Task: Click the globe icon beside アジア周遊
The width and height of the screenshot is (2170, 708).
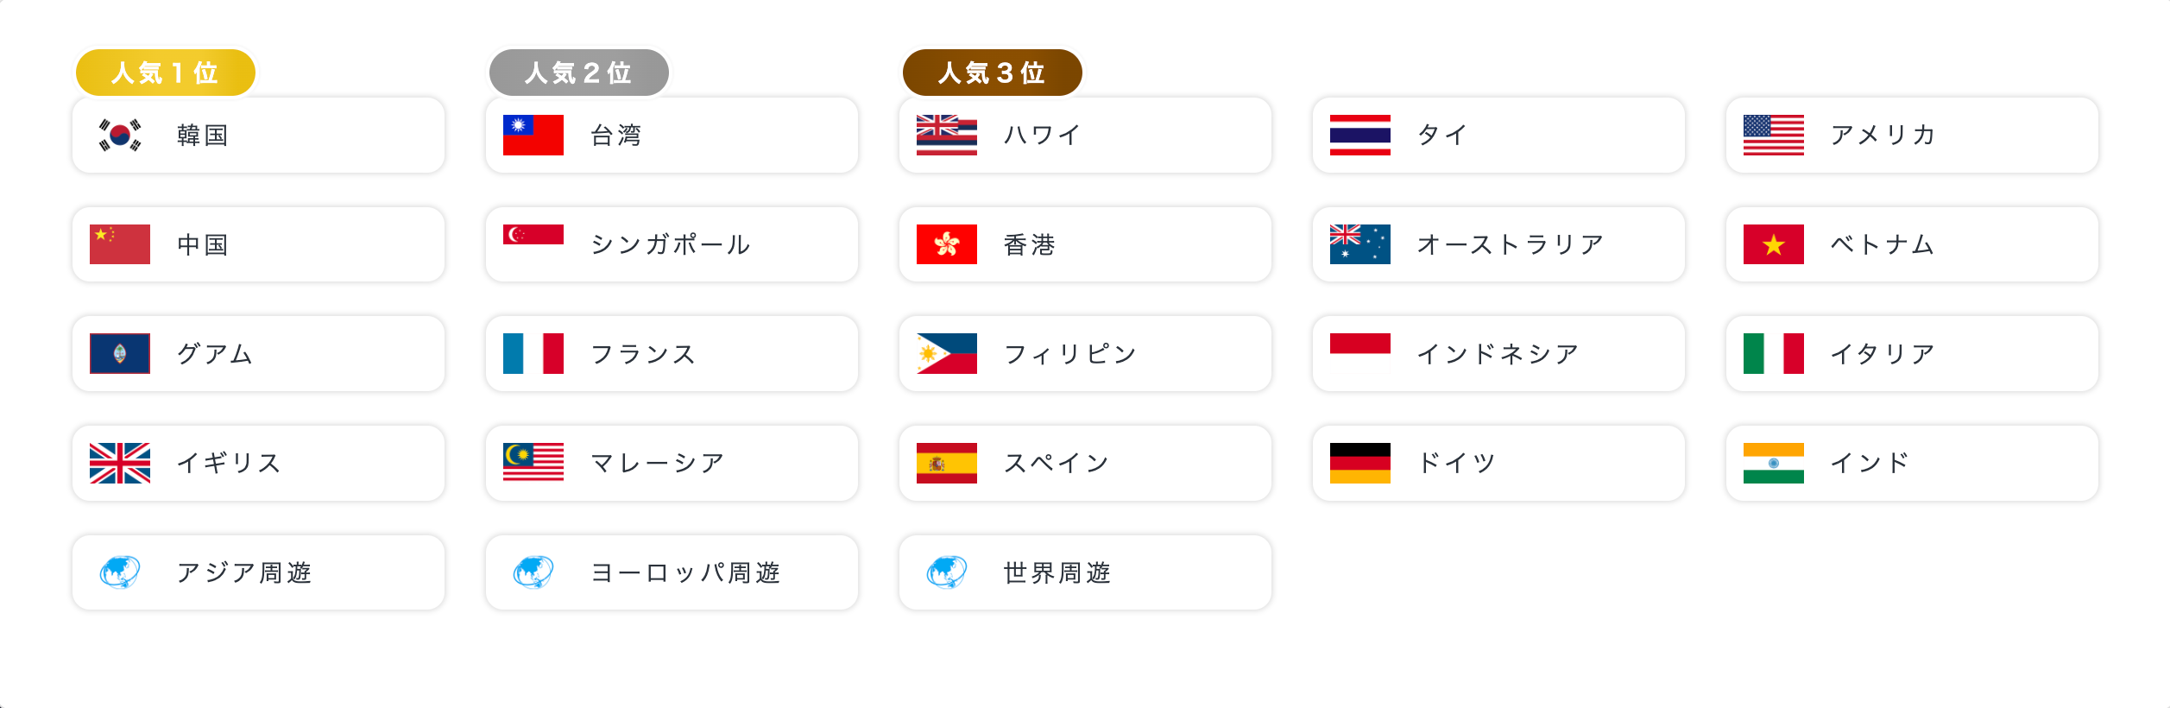Action: click(120, 572)
